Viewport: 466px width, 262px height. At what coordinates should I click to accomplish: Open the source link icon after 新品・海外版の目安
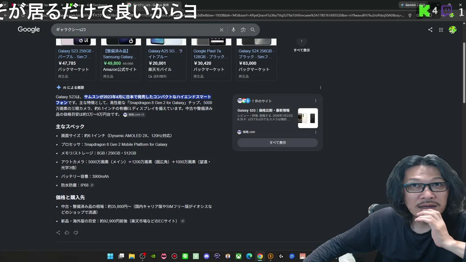[183, 221]
